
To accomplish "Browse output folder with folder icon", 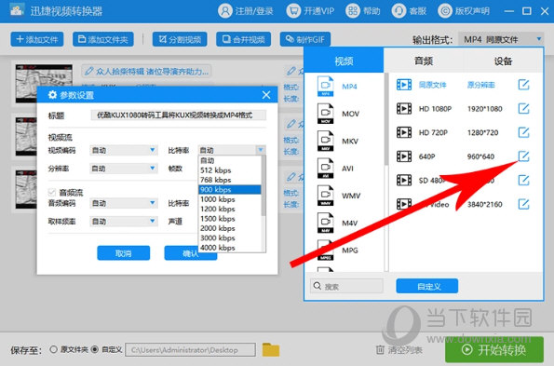I will 271,350.
